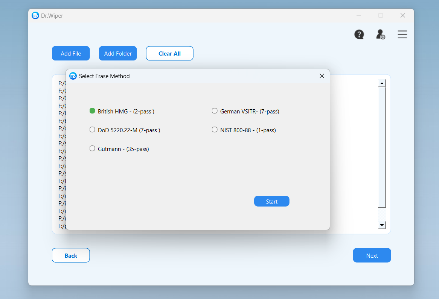This screenshot has height=299, width=439.
Task: Open the hamburger menu
Action: point(402,35)
